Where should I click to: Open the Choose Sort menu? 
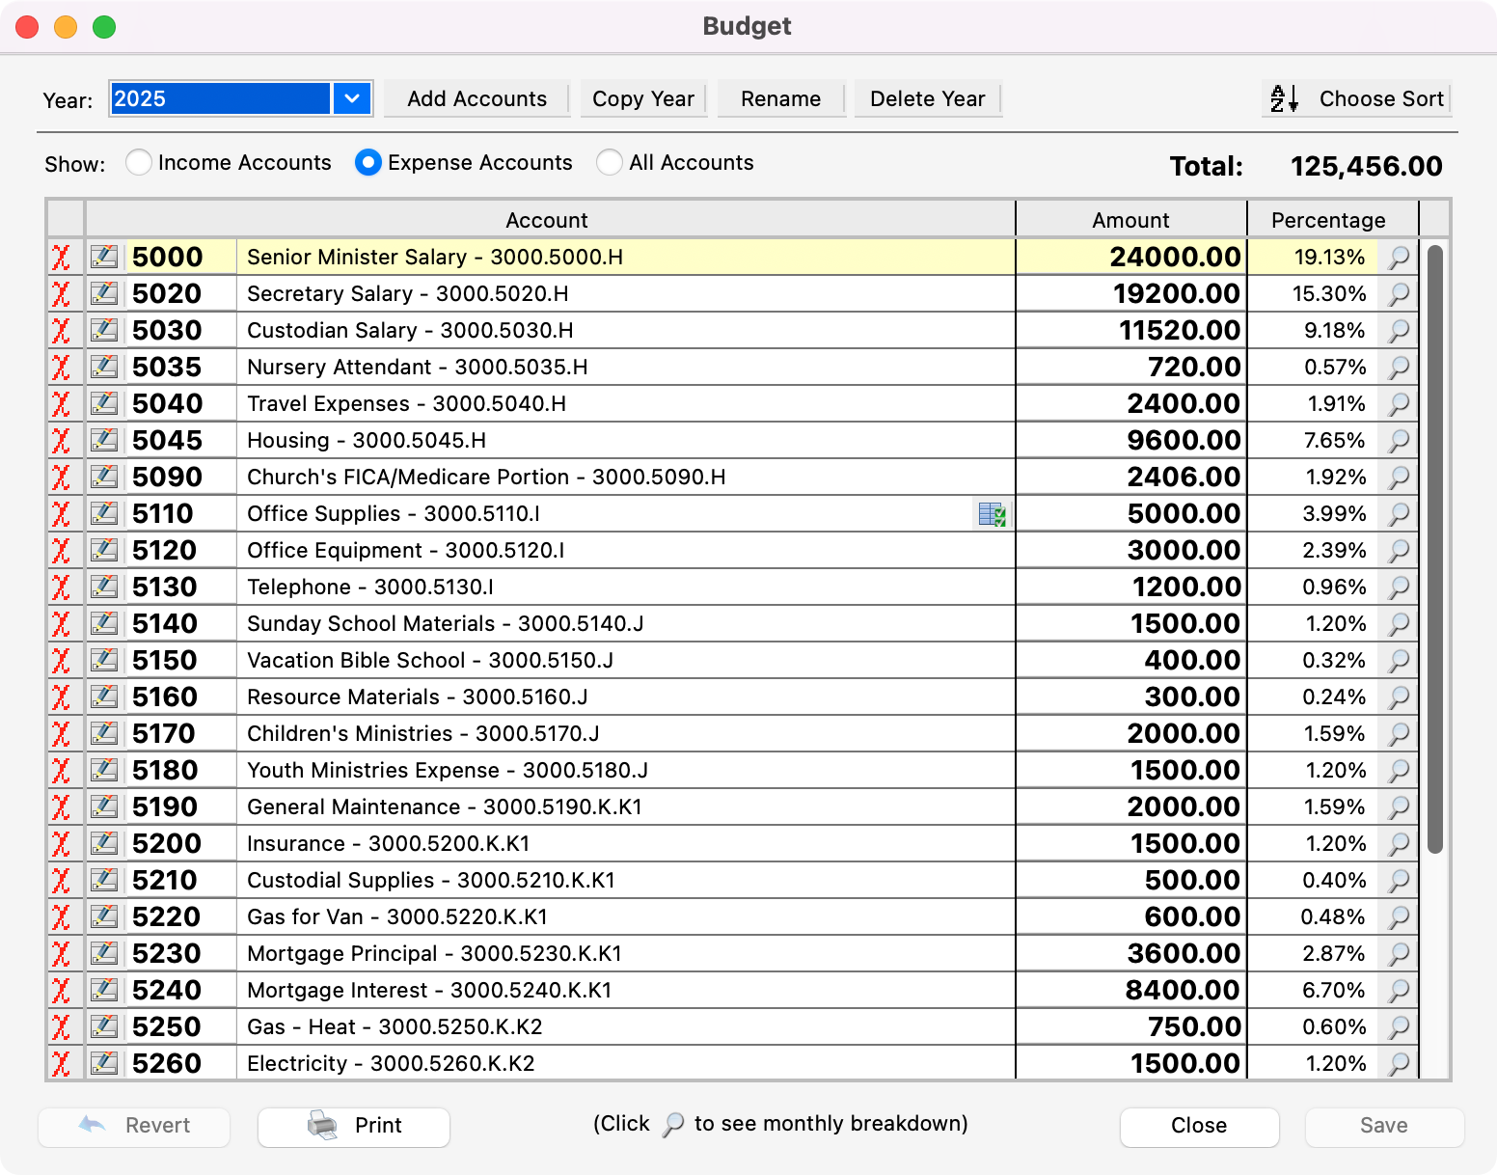[1357, 98]
